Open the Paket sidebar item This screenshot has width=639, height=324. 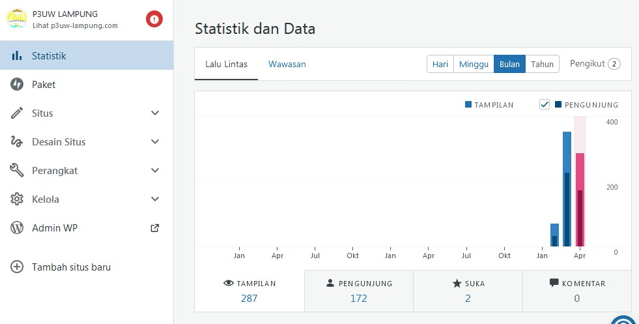[x=87, y=85]
